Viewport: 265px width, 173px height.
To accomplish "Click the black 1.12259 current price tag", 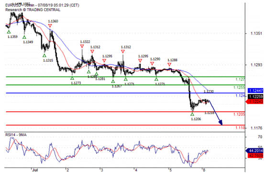I will coord(255,97).
